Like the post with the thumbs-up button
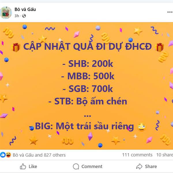 tap(29, 166)
